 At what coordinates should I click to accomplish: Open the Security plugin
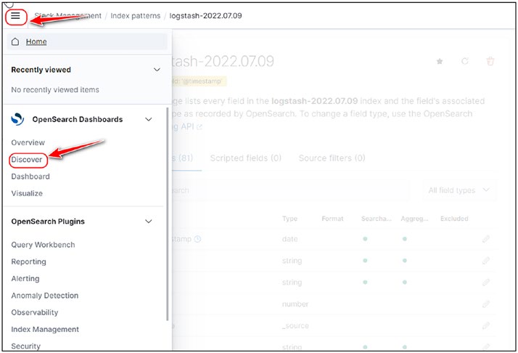[26, 346]
